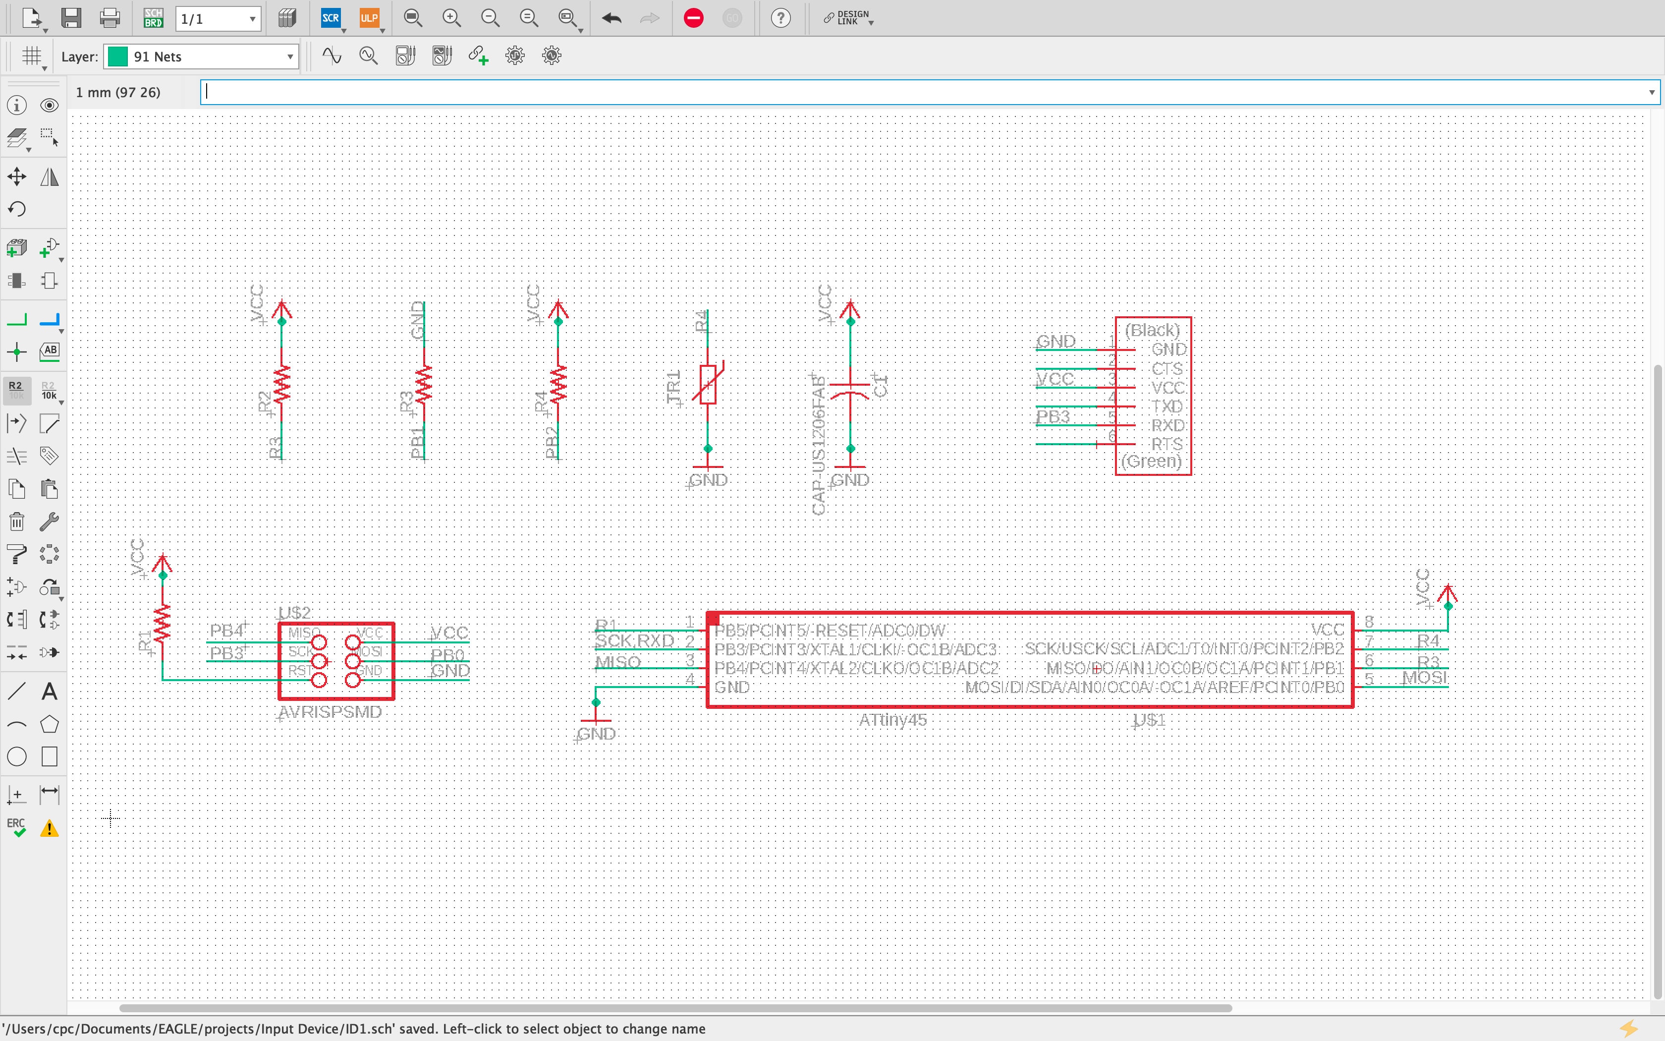Select the Add Part tool
Viewport: 1665px width, 1041px height.
coord(16,246)
